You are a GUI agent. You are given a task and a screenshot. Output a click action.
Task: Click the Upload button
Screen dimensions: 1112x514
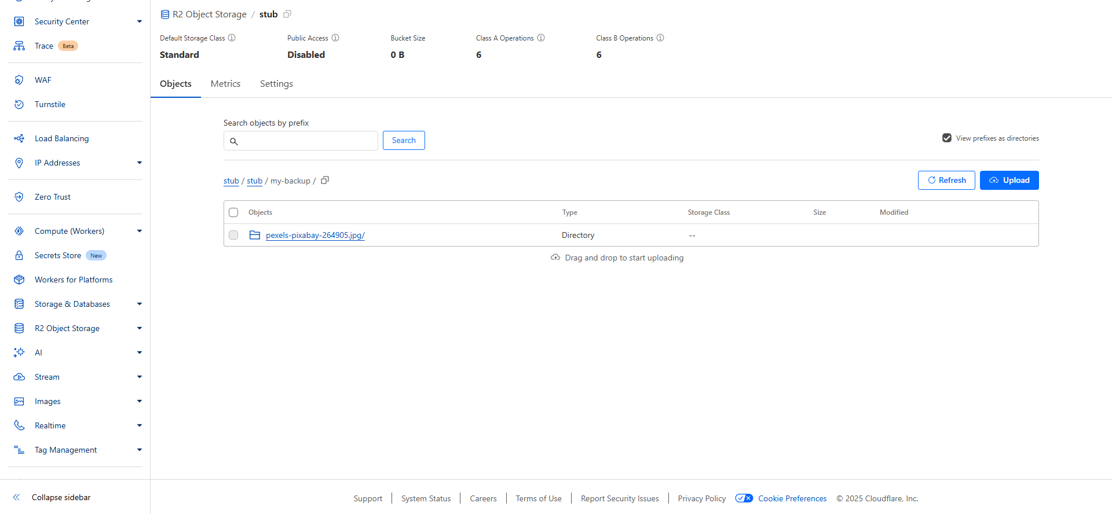tap(1009, 181)
